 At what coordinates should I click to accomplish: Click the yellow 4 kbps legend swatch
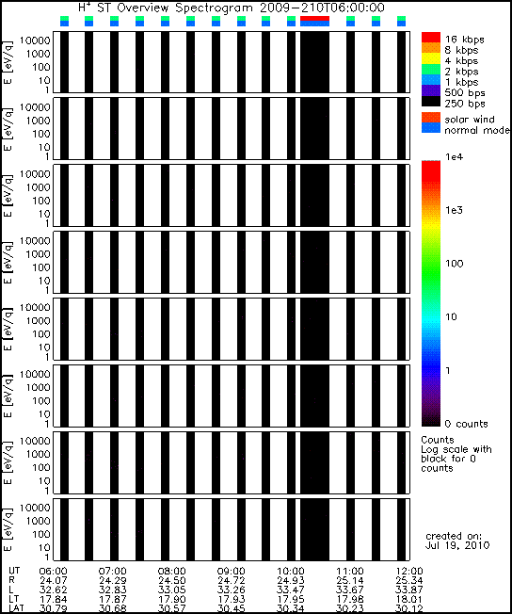click(x=431, y=58)
